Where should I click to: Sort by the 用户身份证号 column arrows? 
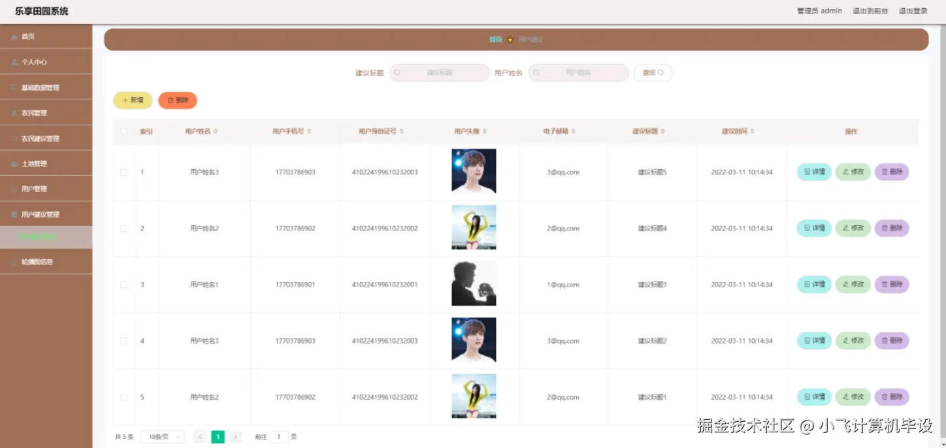point(401,131)
